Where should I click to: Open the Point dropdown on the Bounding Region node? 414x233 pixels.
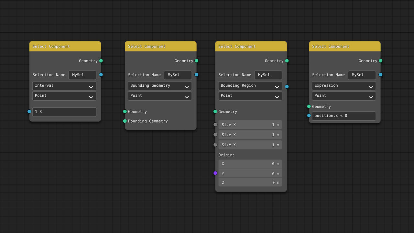coord(250,96)
